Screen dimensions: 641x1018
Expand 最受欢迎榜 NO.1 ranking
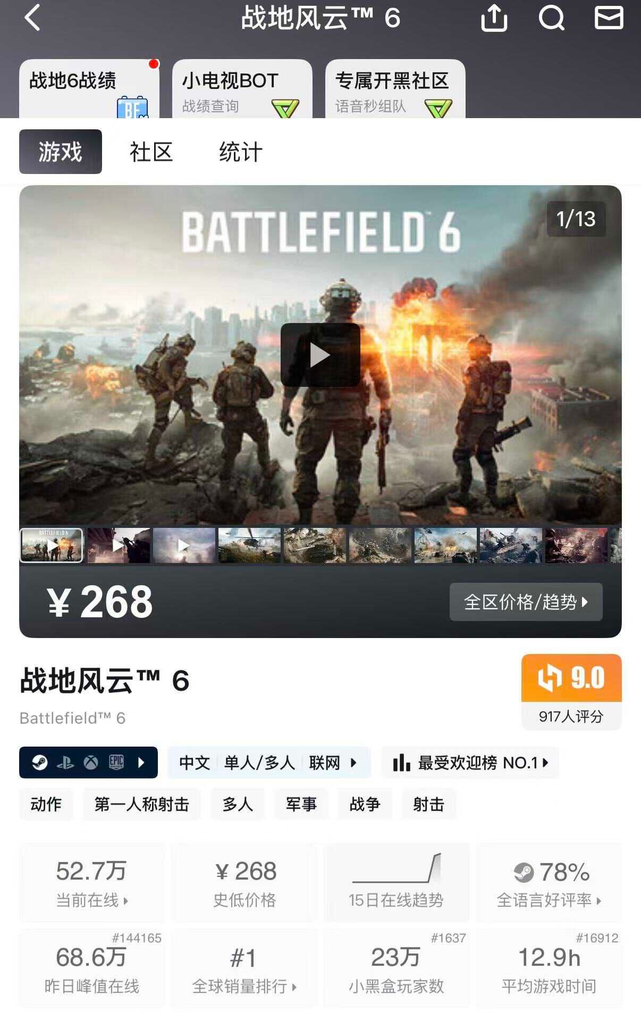click(x=470, y=763)
